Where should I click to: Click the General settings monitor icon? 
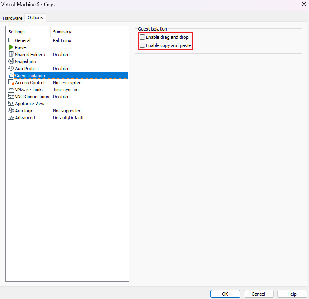tap(11, 40)
